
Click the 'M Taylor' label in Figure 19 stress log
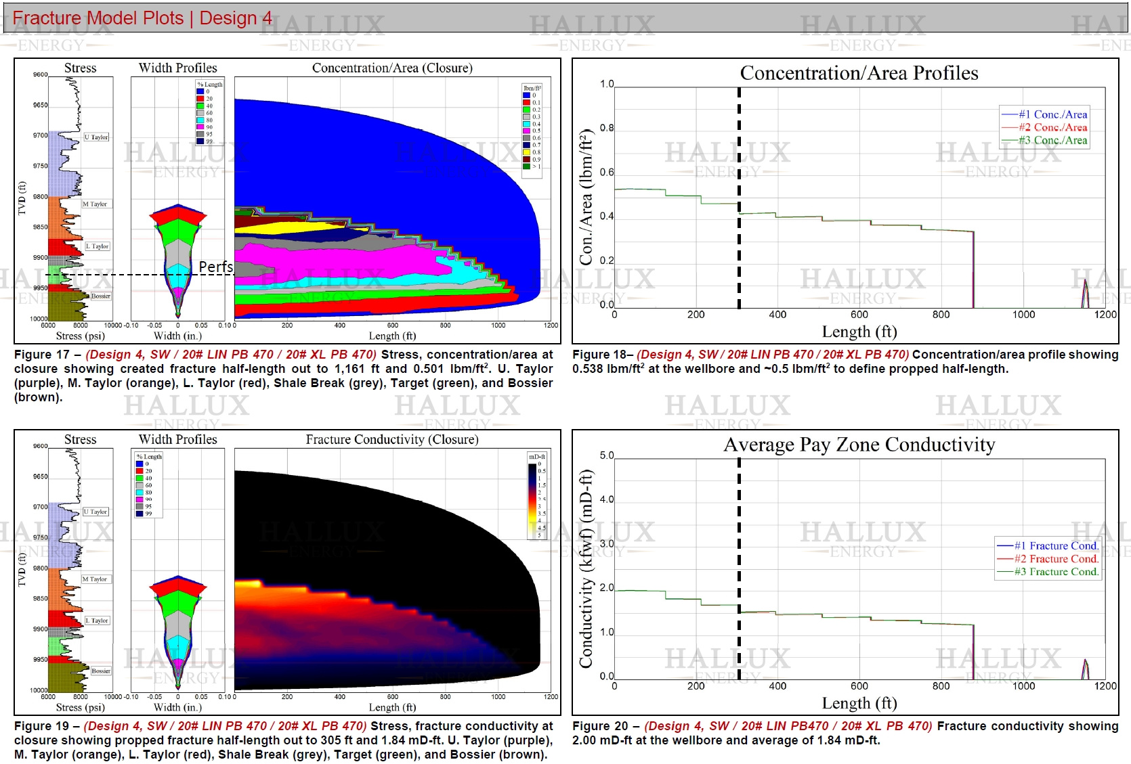point(95,579)
